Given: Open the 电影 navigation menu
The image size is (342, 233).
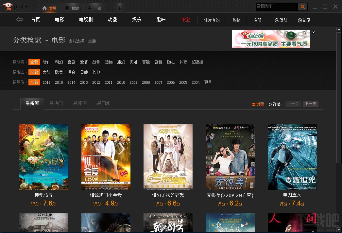Looking at the screenshot, I should coord(60,20).
